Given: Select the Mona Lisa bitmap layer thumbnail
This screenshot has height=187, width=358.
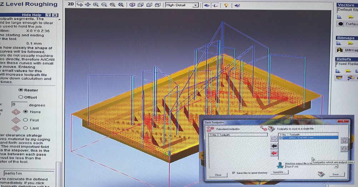Looking at the screenshot, I should tap(340, 50).
